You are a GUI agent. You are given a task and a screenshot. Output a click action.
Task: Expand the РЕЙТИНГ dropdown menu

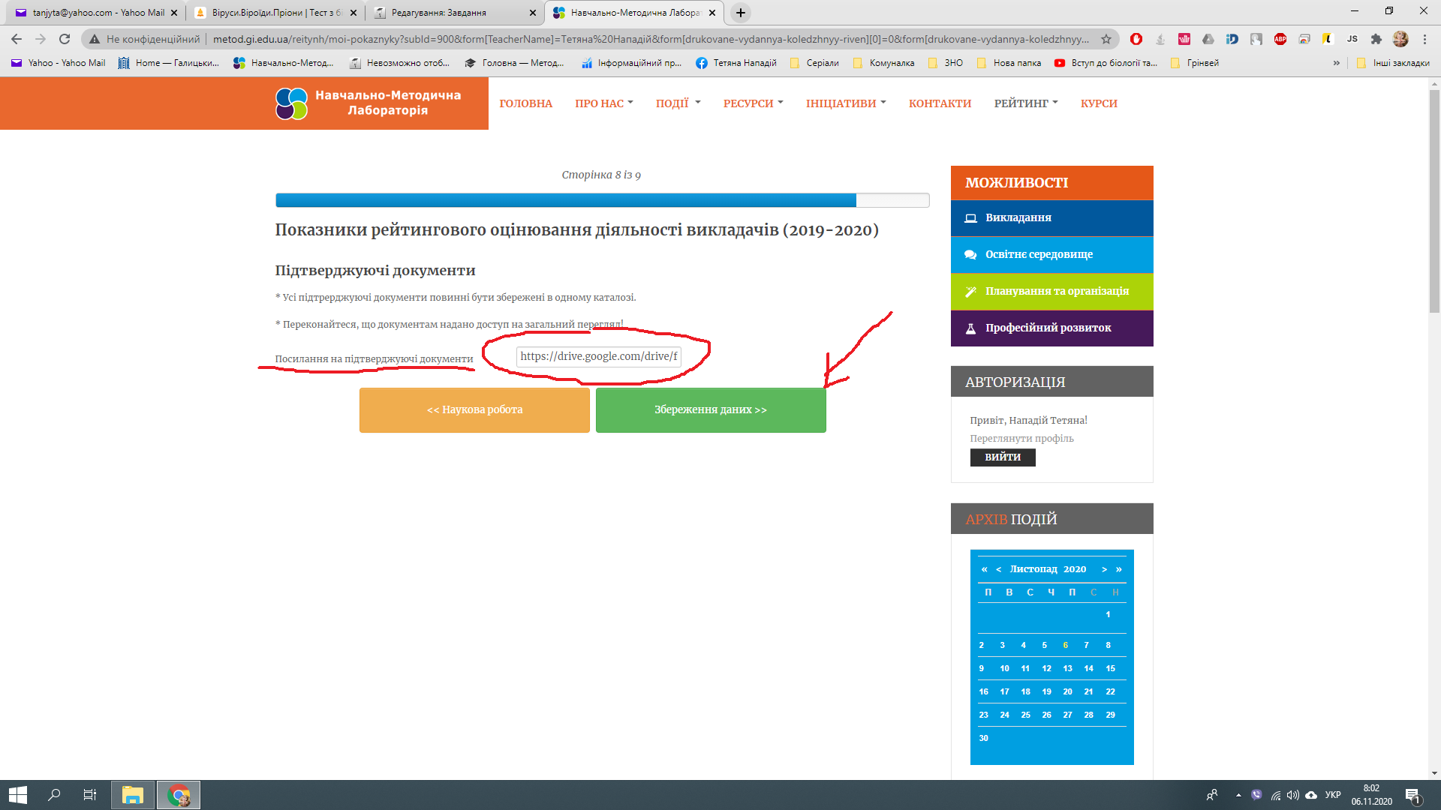(1025, 103)
